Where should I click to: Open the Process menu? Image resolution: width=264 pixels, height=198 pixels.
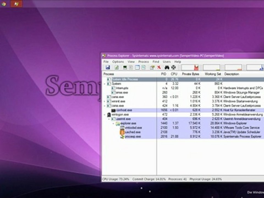coord(144,62)
